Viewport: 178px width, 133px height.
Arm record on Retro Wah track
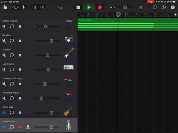(x=20, y=113)
